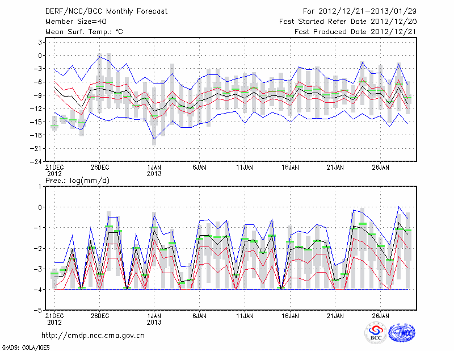Click 11JAN label under the precipitation chart
Image resolution: width=454 pixels, height=351 pixels.
tap(245, 315)
